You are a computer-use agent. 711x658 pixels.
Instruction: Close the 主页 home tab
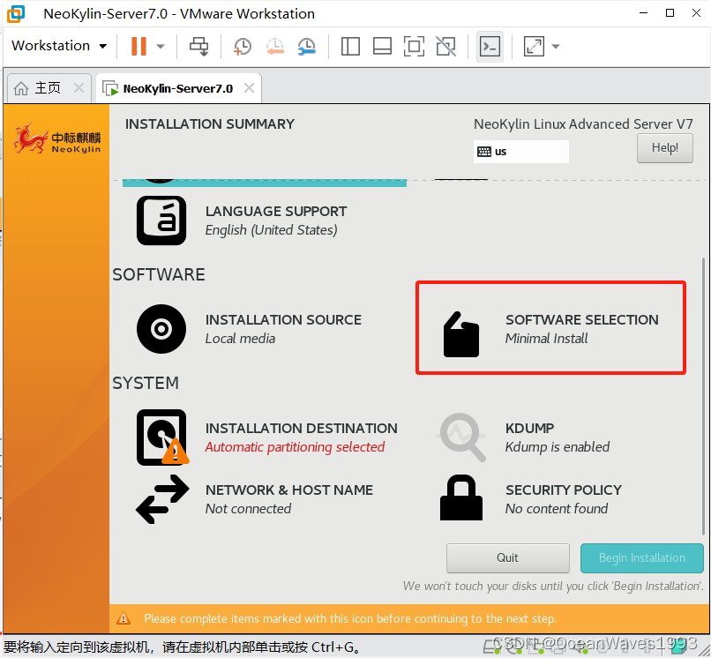coord(79,87)
